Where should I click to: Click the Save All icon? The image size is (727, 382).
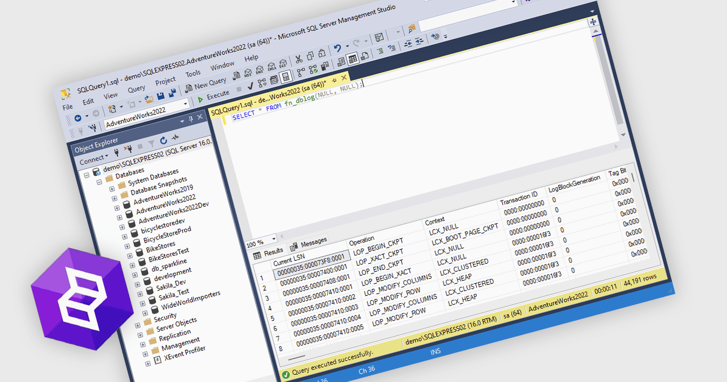172,93
